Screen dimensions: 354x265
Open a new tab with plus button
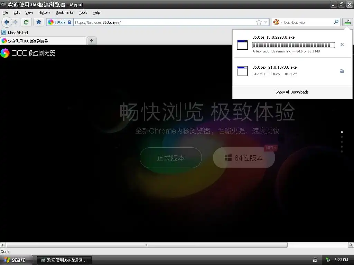coord(91,41)
